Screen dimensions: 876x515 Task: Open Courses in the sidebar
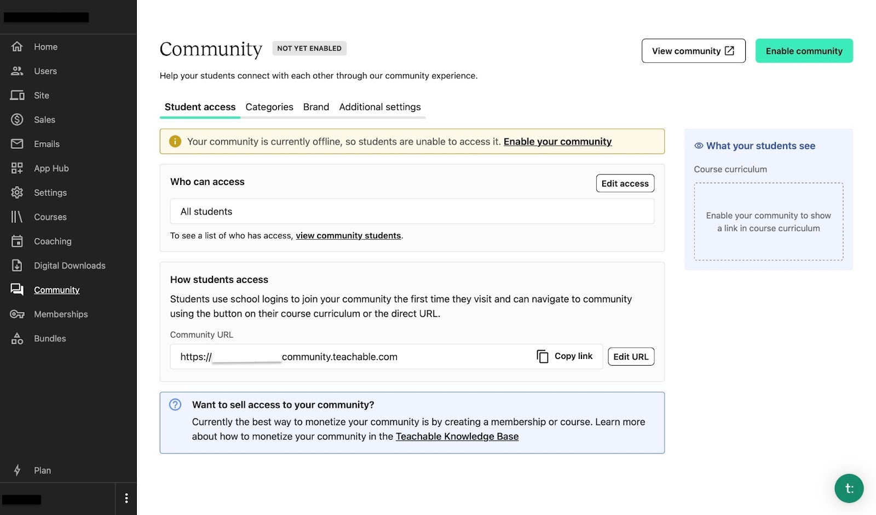[50, 217]
